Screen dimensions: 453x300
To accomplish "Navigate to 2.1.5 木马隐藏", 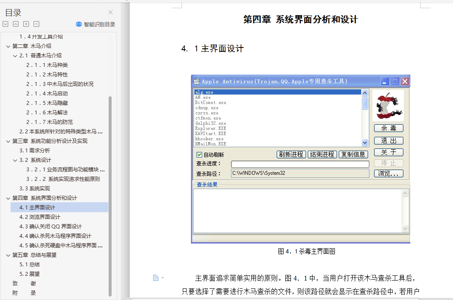I will tap(47, 103).
